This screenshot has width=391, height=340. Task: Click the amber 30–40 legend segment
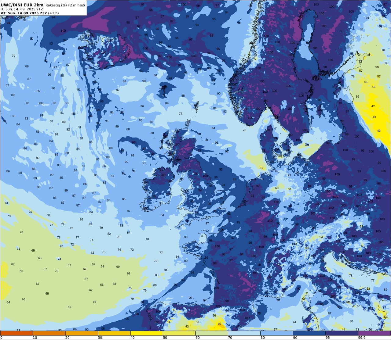pyautogui.click(x=114, y=333)
